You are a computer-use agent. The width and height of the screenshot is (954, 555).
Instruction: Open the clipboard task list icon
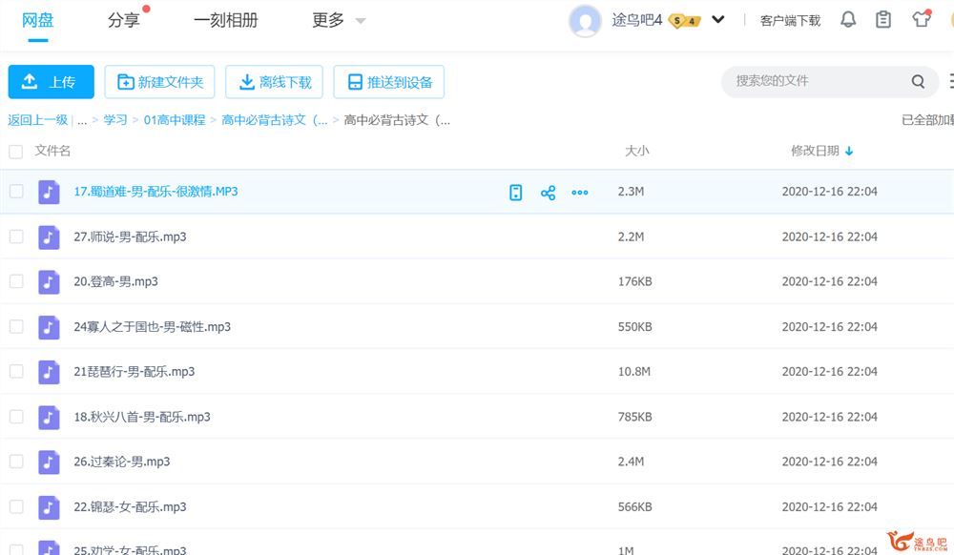(x=883, y=20)
